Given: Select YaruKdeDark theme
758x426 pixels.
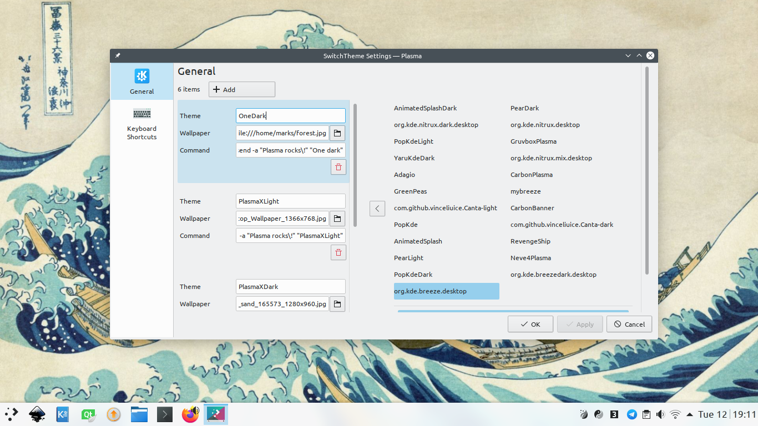Looking at the screenshot, I should point(415,158).
